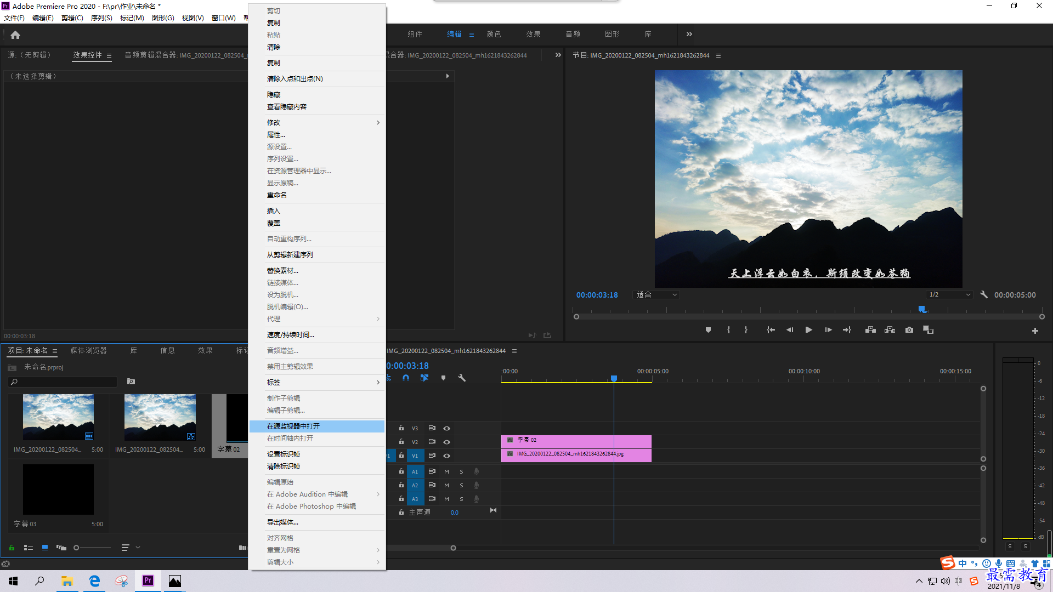Open the sort icons menu in Project panel
Viewport: 1053px width, 592px height.
125,548
